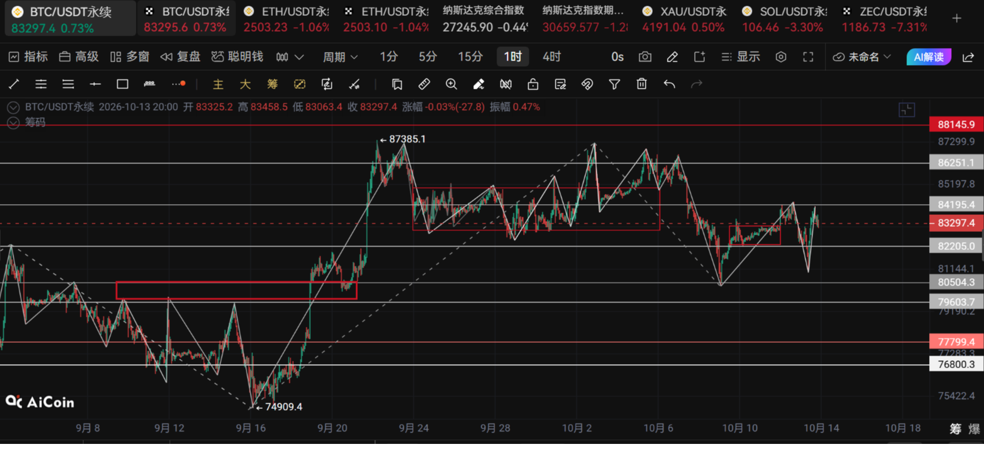The image size is (984, 449).
Task: Enter fullscreen chart mode
Action: pos(808,57)
